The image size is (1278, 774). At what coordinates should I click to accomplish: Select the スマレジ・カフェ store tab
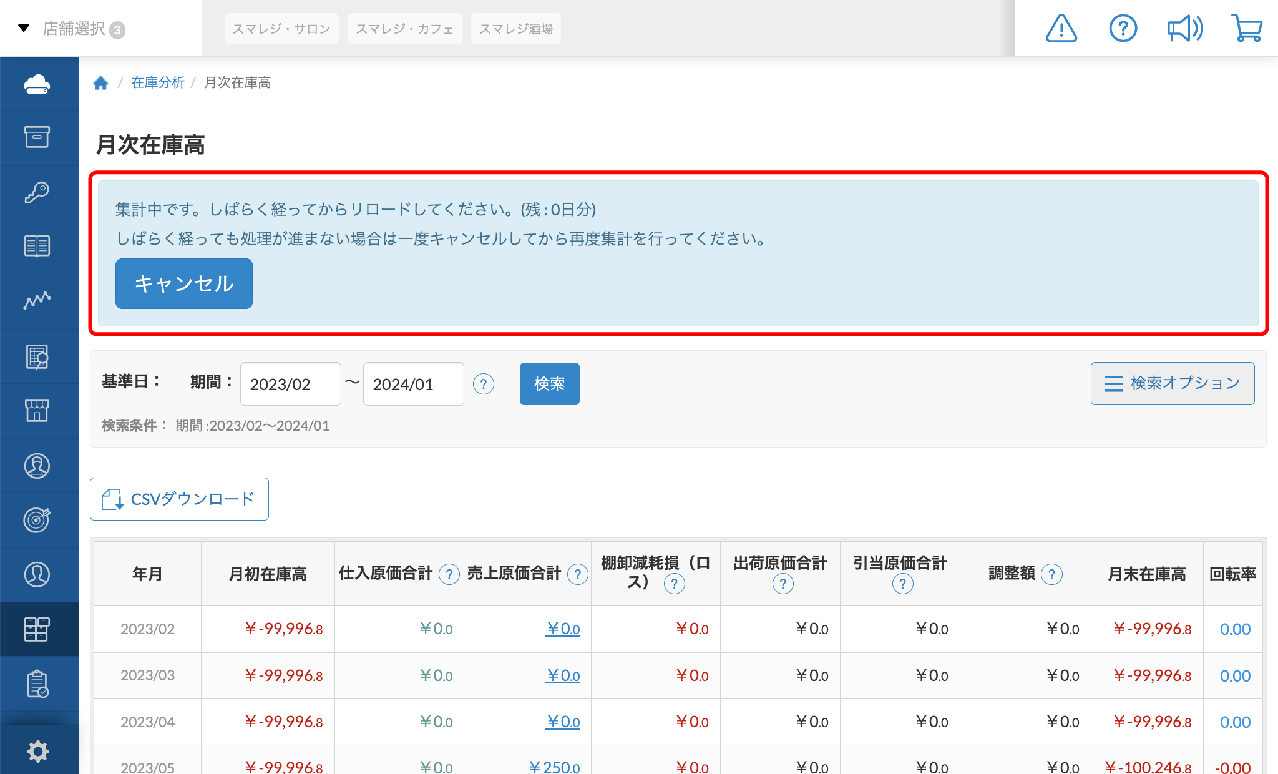click(x=404, y=29)
